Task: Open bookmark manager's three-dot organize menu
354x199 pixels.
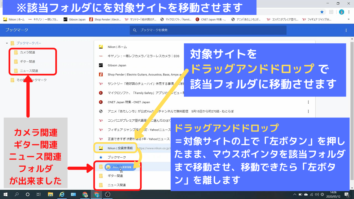Action: 346,30
